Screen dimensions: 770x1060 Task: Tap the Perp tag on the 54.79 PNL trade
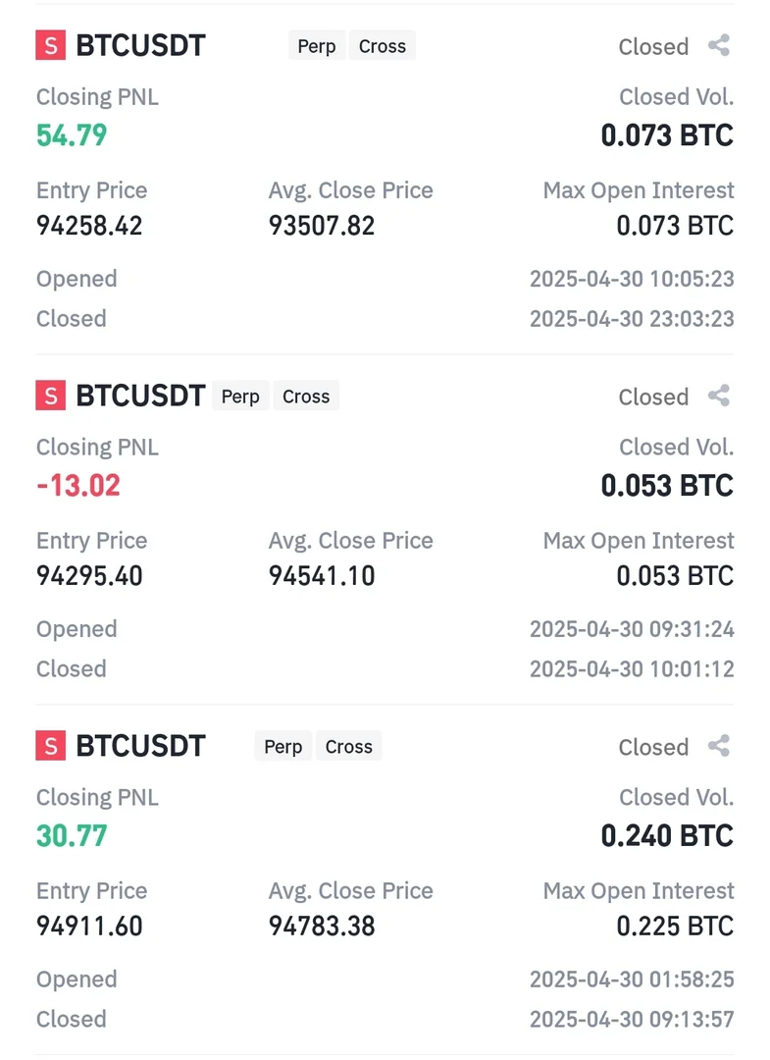click(x=316, y=46)
